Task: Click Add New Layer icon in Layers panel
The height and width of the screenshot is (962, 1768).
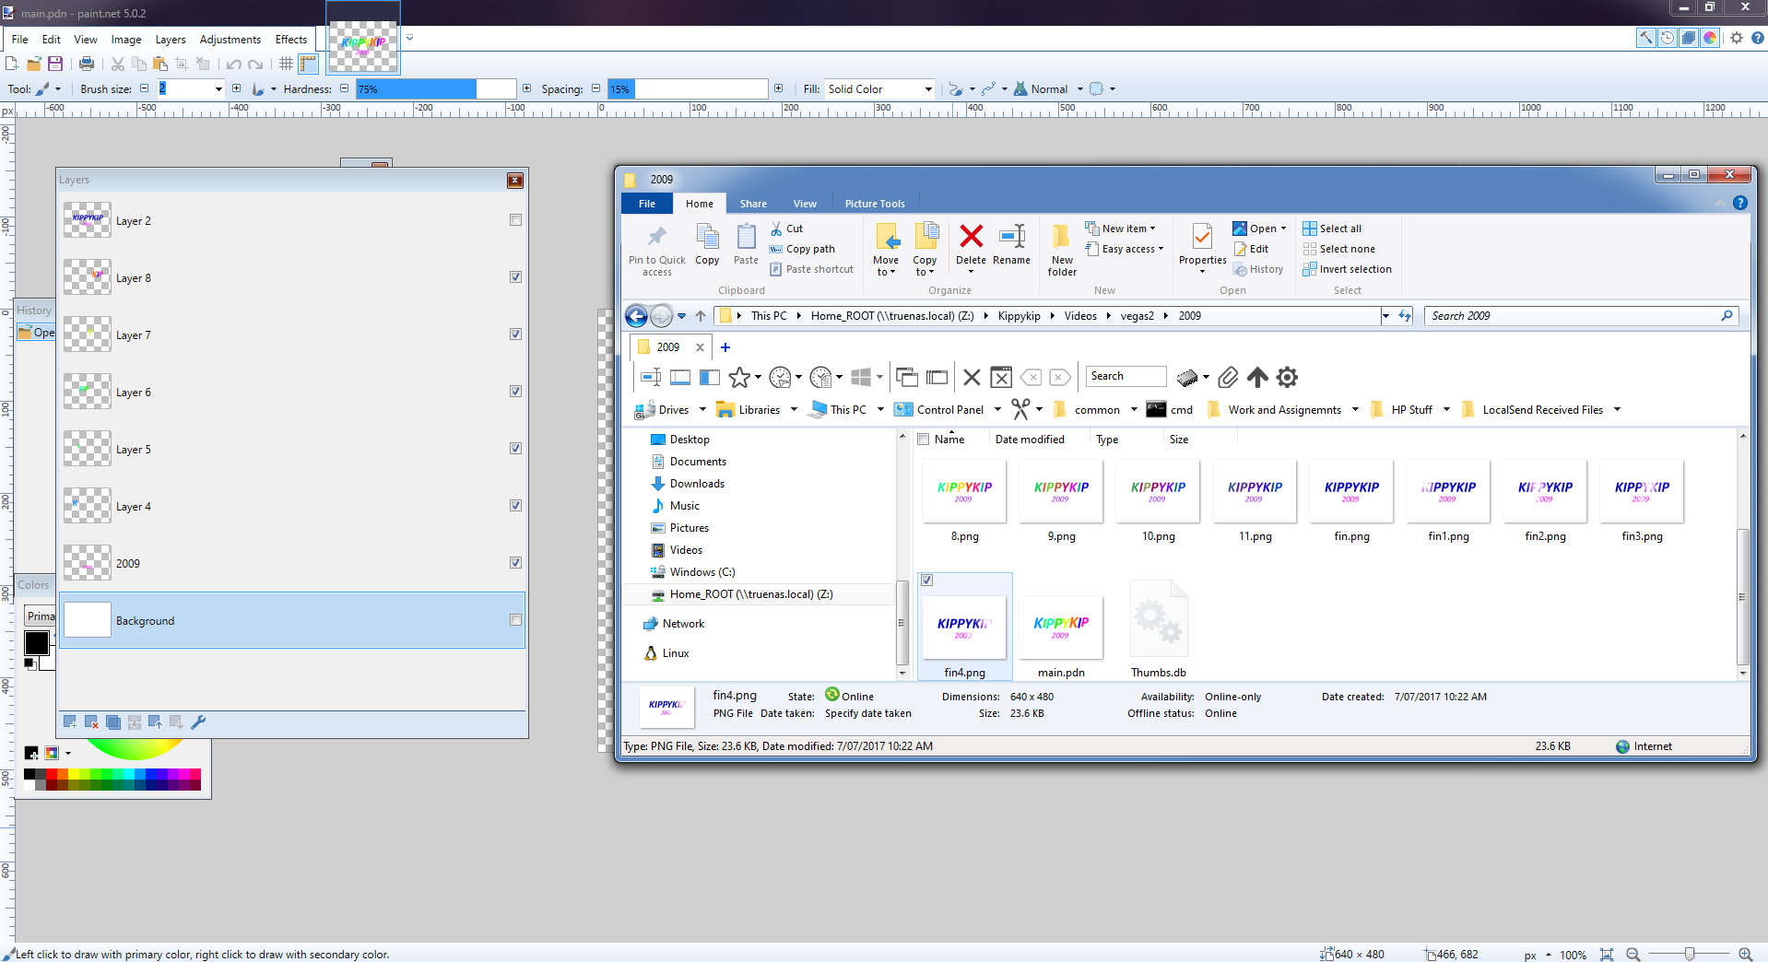Action: click(x=70, y=722)
